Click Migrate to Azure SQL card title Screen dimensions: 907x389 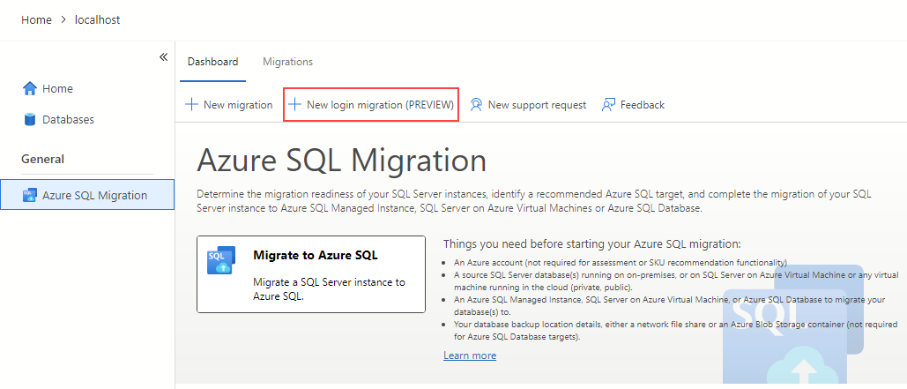pos(316,255)
